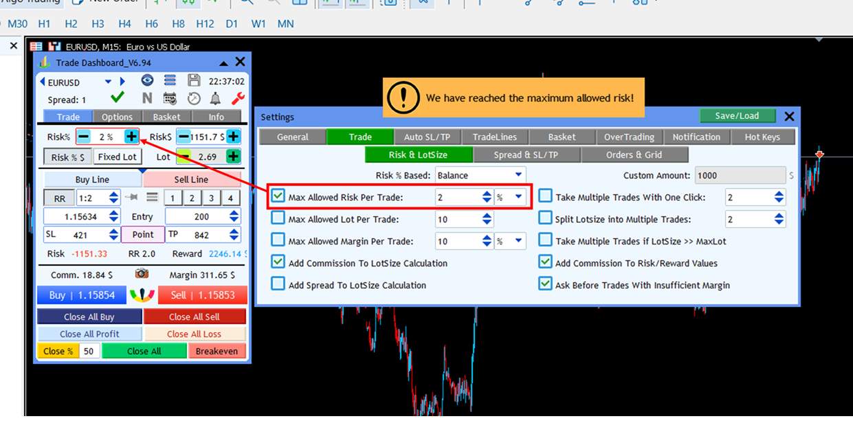Viewport: 853px width, 445px height.
Task: Click the SL 421 stepper arrows
Action: pos(113,234)
